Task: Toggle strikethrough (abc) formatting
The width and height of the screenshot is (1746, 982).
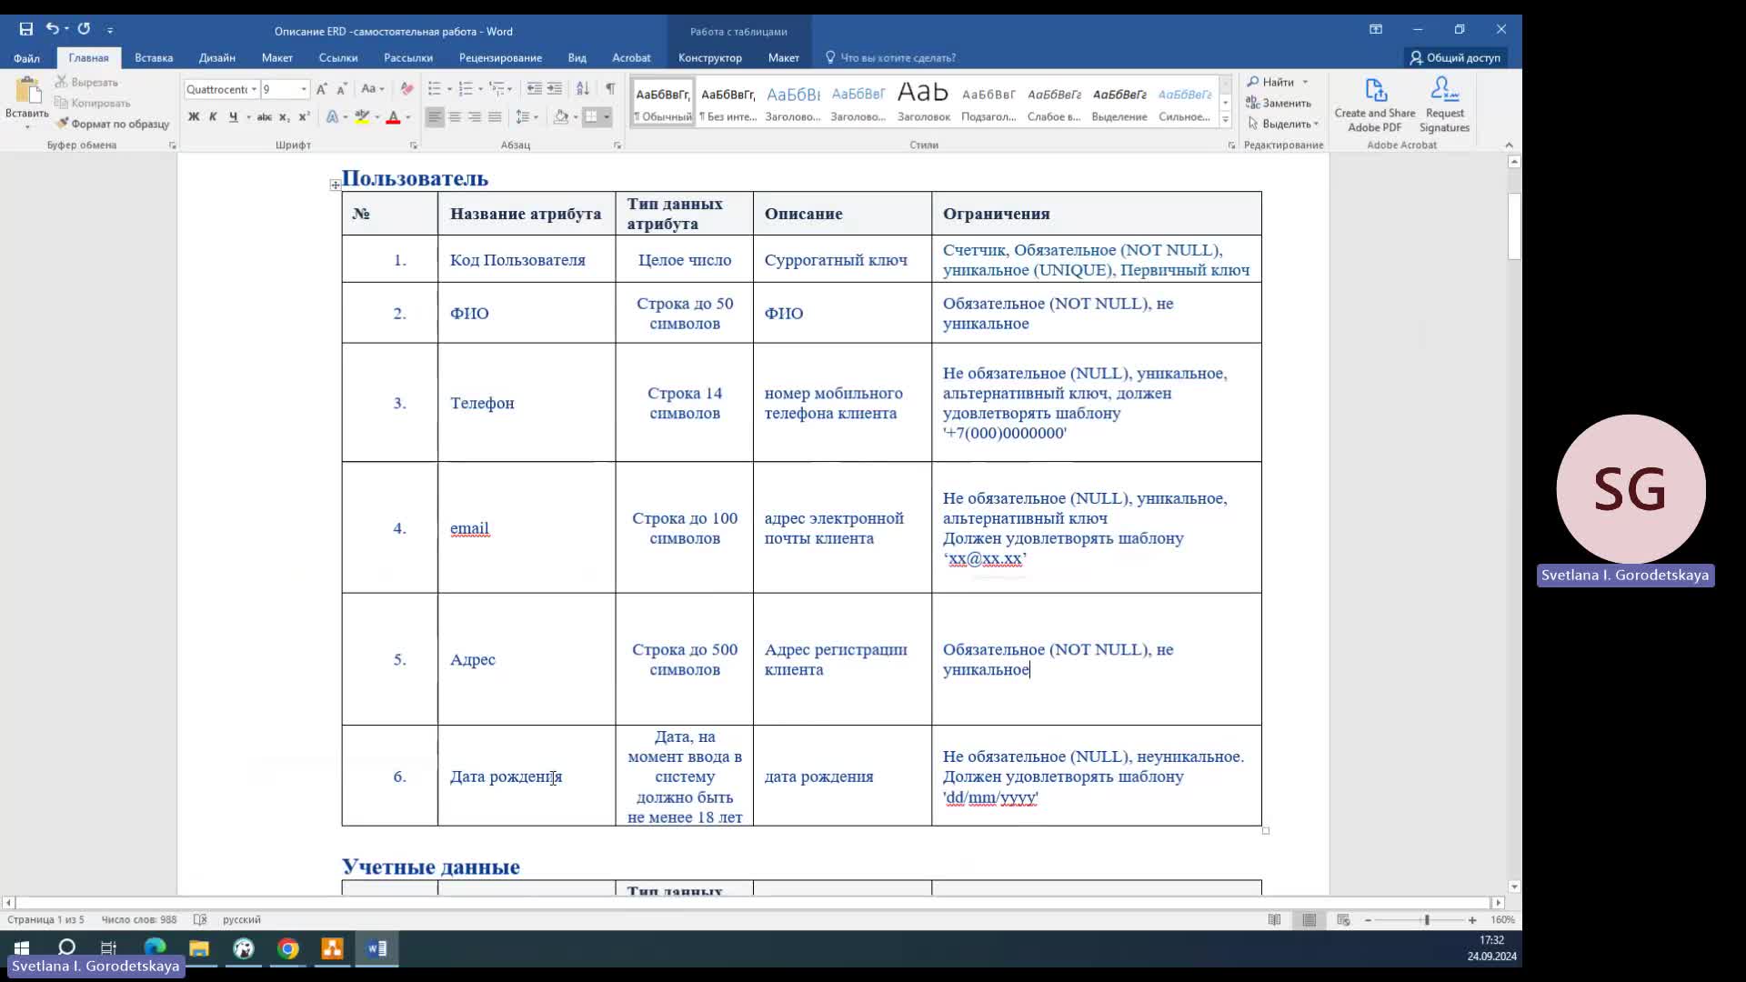Action: pyautogui.click(x=264, y=116)
